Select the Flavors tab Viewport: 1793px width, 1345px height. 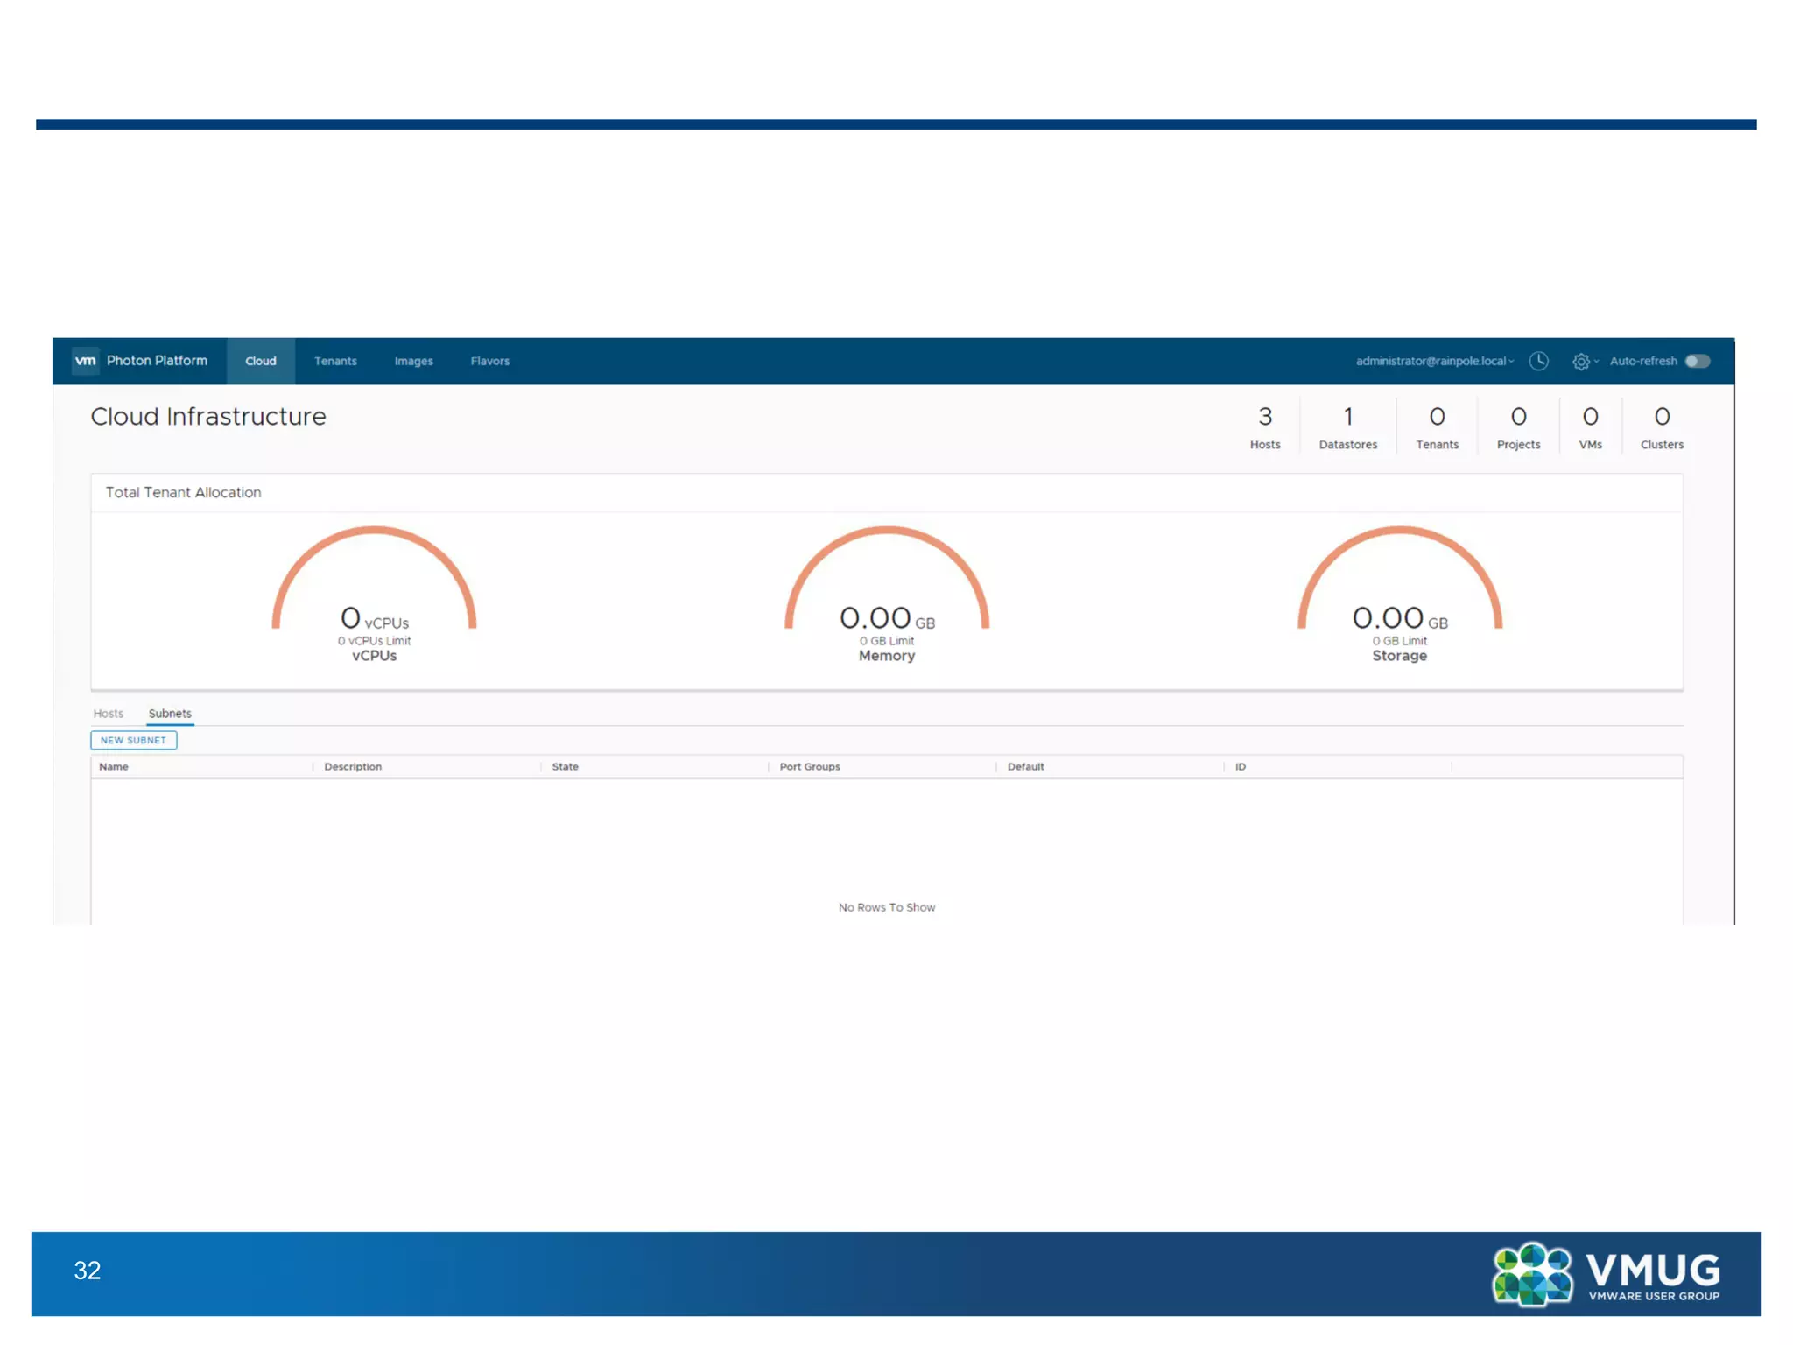pyautogui.click(x=489, y=361)
